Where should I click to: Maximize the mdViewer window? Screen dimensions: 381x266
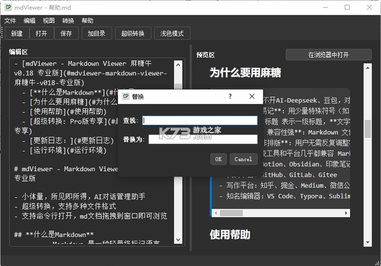tap(347, 7)
